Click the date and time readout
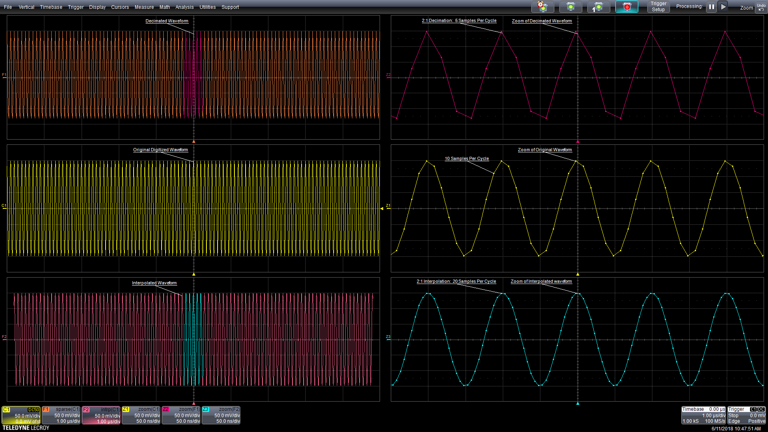The image size is (768, 432). (736, 428)
